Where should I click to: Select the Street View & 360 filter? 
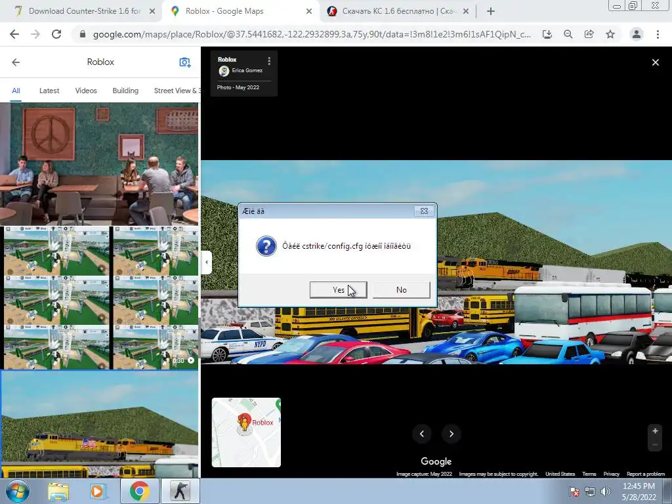(177, 91)
